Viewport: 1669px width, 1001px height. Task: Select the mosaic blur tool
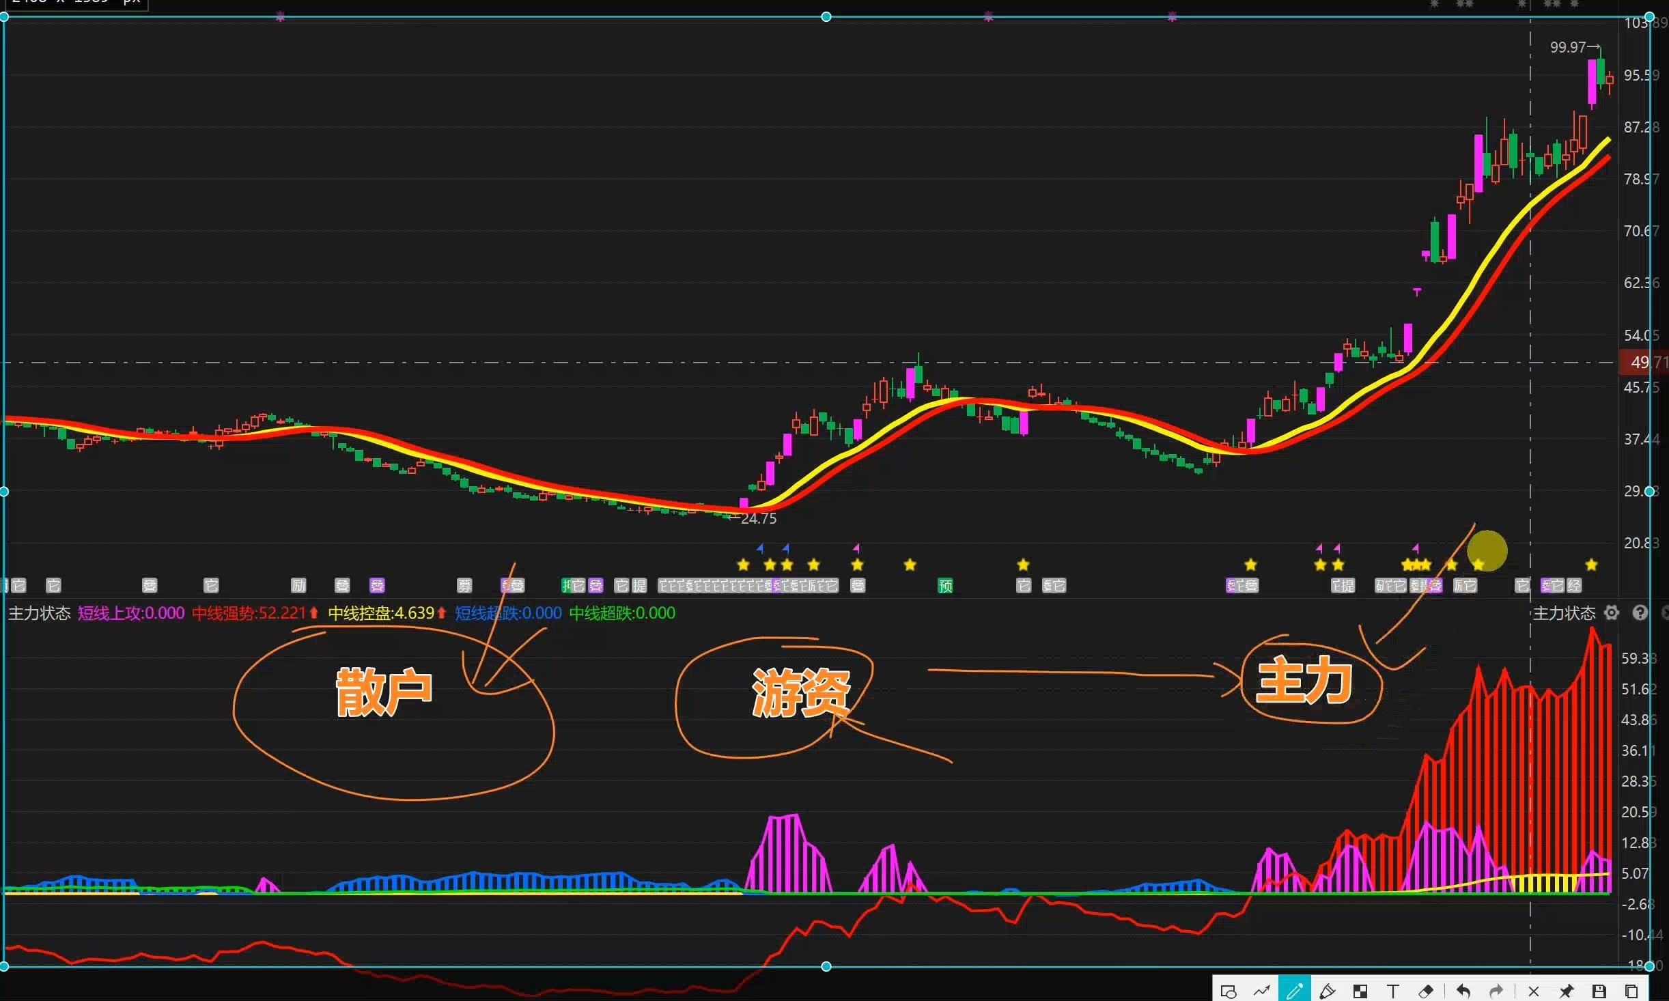[1360, 991]
